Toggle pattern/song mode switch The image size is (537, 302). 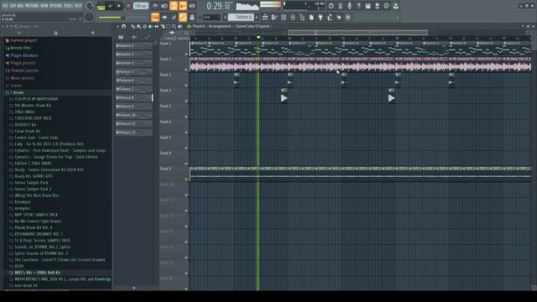101,6
